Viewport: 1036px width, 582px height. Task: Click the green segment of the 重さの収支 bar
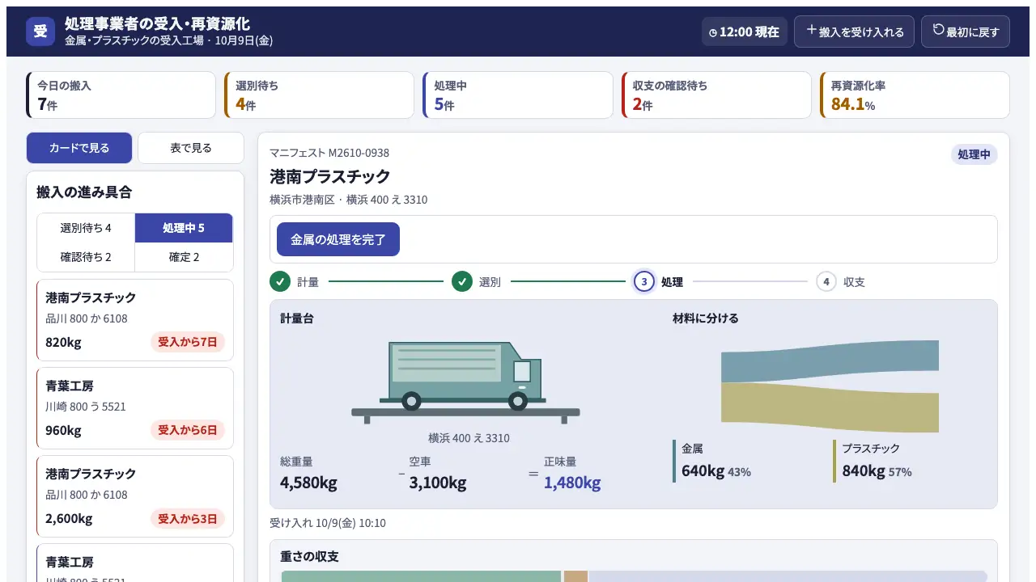(421, 576)
